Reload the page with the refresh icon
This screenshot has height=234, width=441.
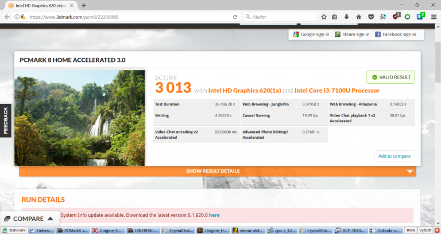[x=235, y=17]
